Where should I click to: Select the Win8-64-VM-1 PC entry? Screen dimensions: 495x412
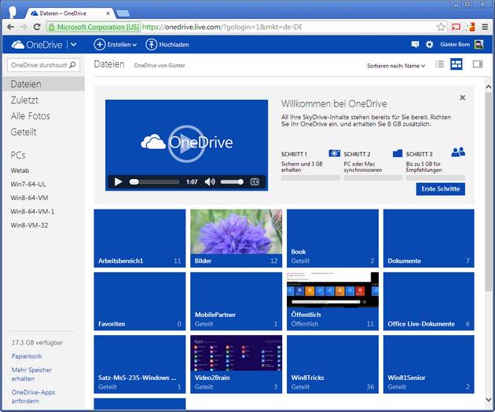[x=32, y=211]
